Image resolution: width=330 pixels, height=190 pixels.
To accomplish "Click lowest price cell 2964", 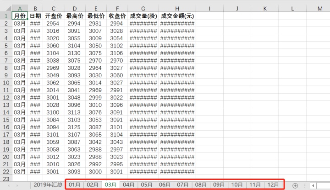I will point(96,68).
